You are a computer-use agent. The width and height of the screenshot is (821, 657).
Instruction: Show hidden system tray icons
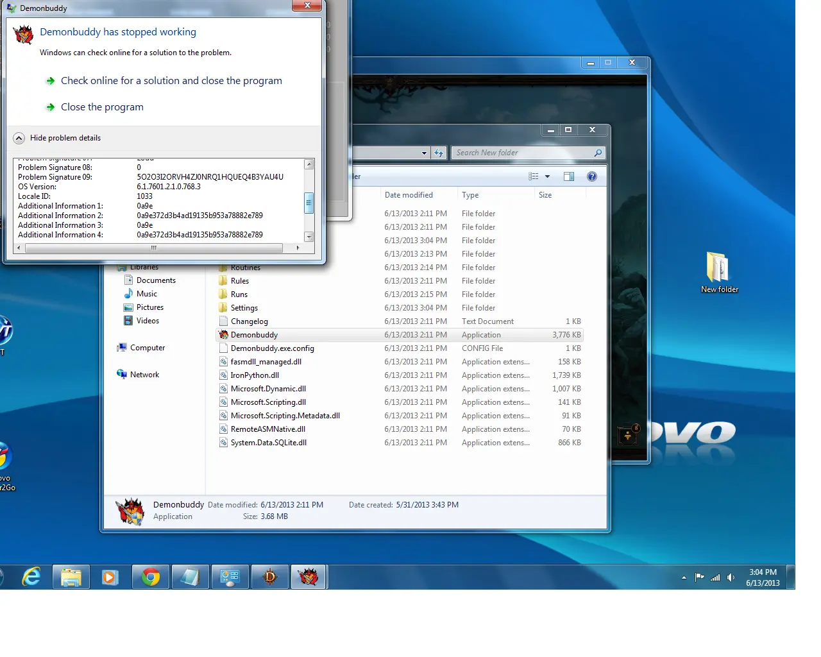684,577
